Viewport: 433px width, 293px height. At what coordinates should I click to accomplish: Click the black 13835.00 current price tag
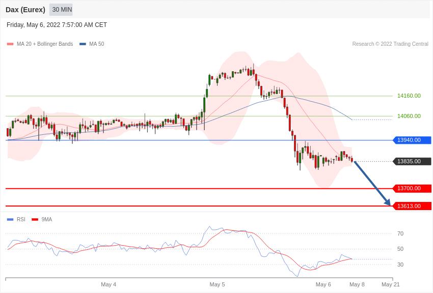[412, 161]
